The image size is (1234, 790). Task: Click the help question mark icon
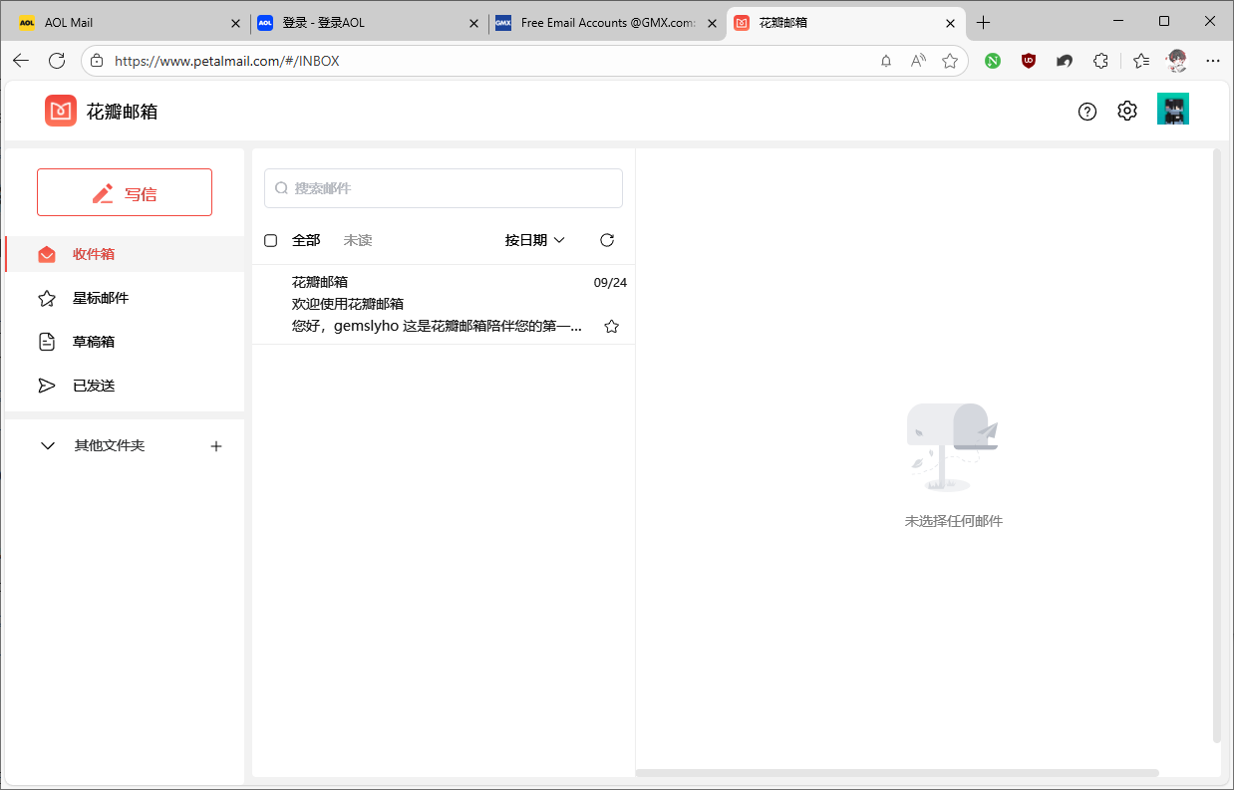(x=1087, y=112)
